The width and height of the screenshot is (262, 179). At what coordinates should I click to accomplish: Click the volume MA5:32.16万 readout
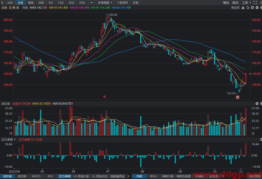pyautogui.click(x=42, y=103)
